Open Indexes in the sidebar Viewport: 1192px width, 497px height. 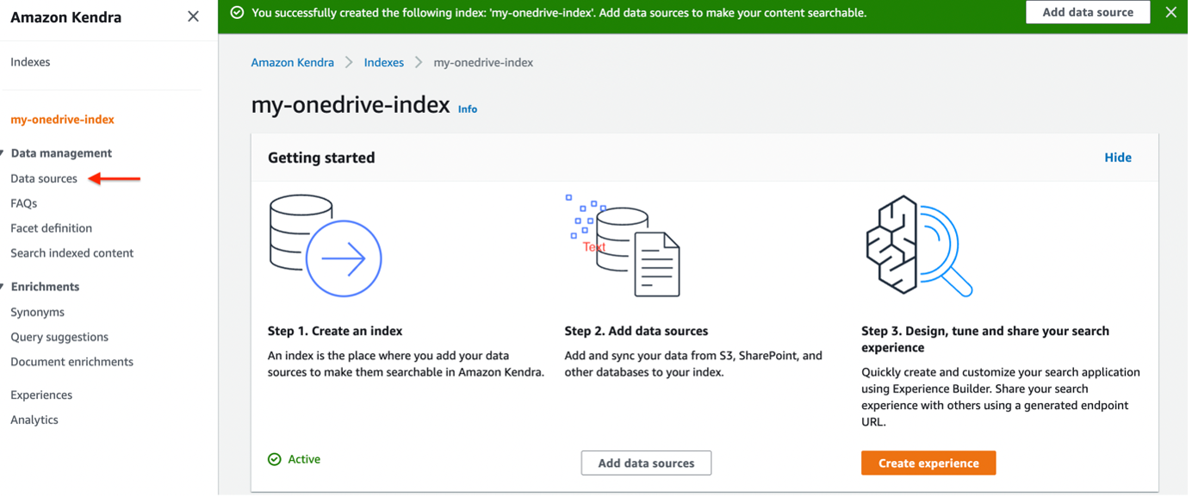pos(30,62)
